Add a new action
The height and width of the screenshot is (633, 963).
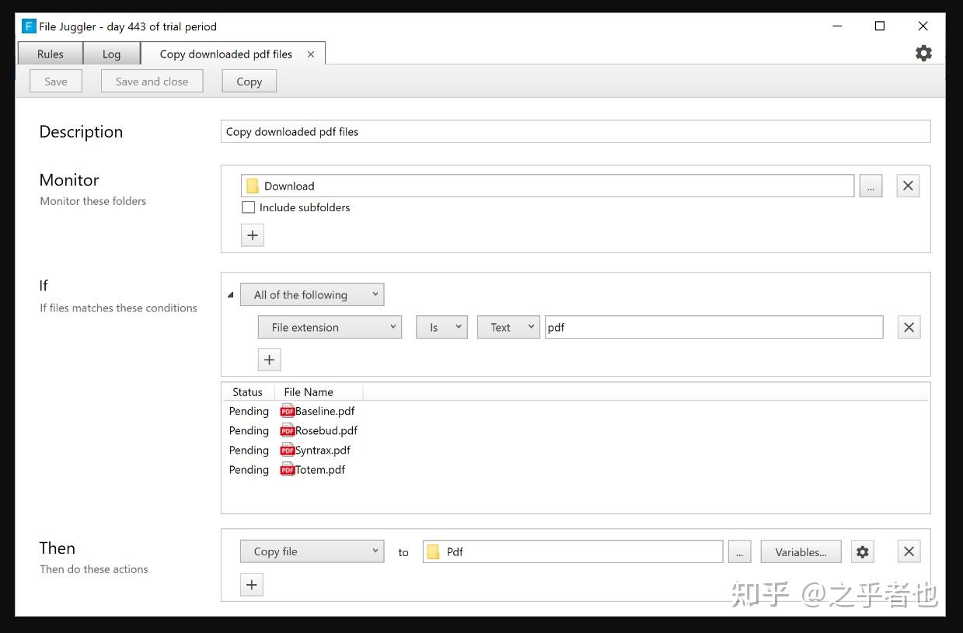[251, 585]
